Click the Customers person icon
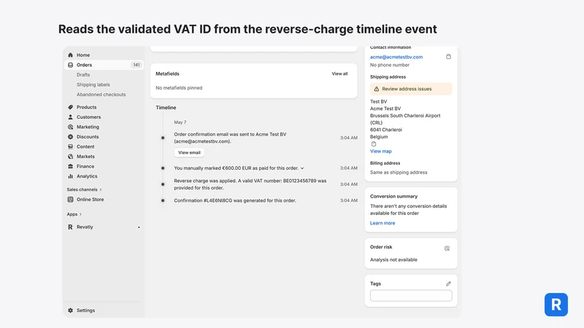The width and height of the screenshot is (584, 328). coord(70,117)
